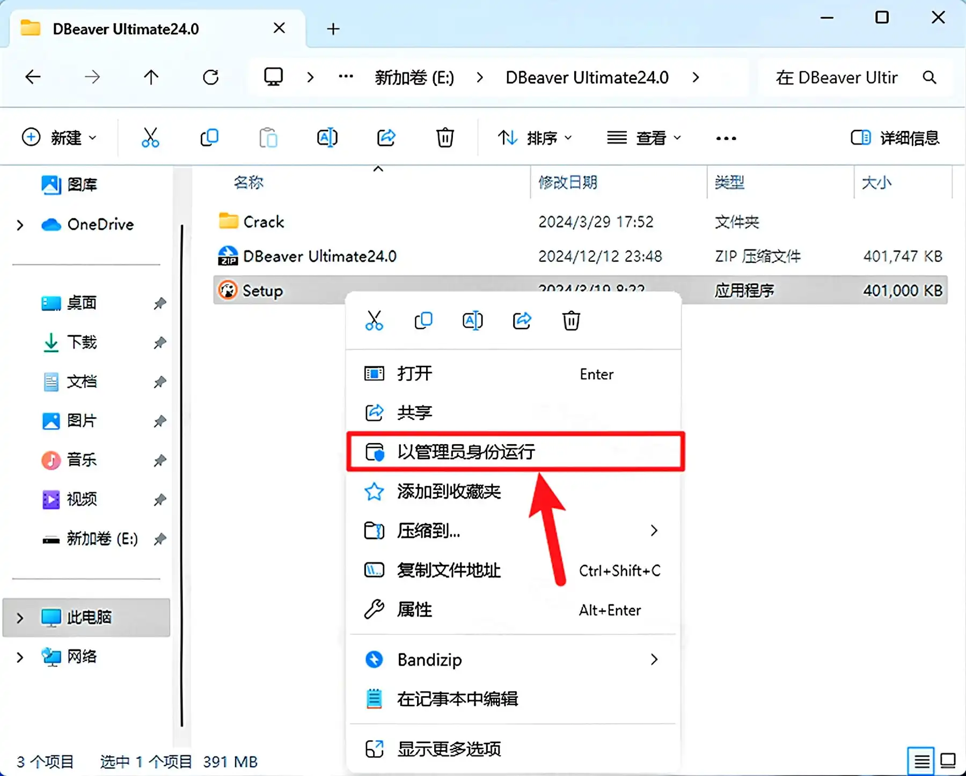Click the Cut icon in the top toolbar
This screenshot has width=966, height=776.
[150, 138]
